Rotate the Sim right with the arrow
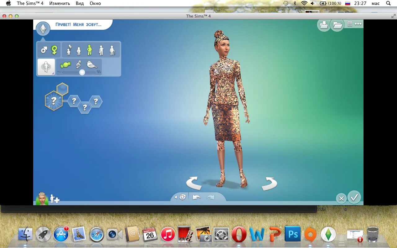The height and width of the screenshot is (248, 397). click(269, 183)
